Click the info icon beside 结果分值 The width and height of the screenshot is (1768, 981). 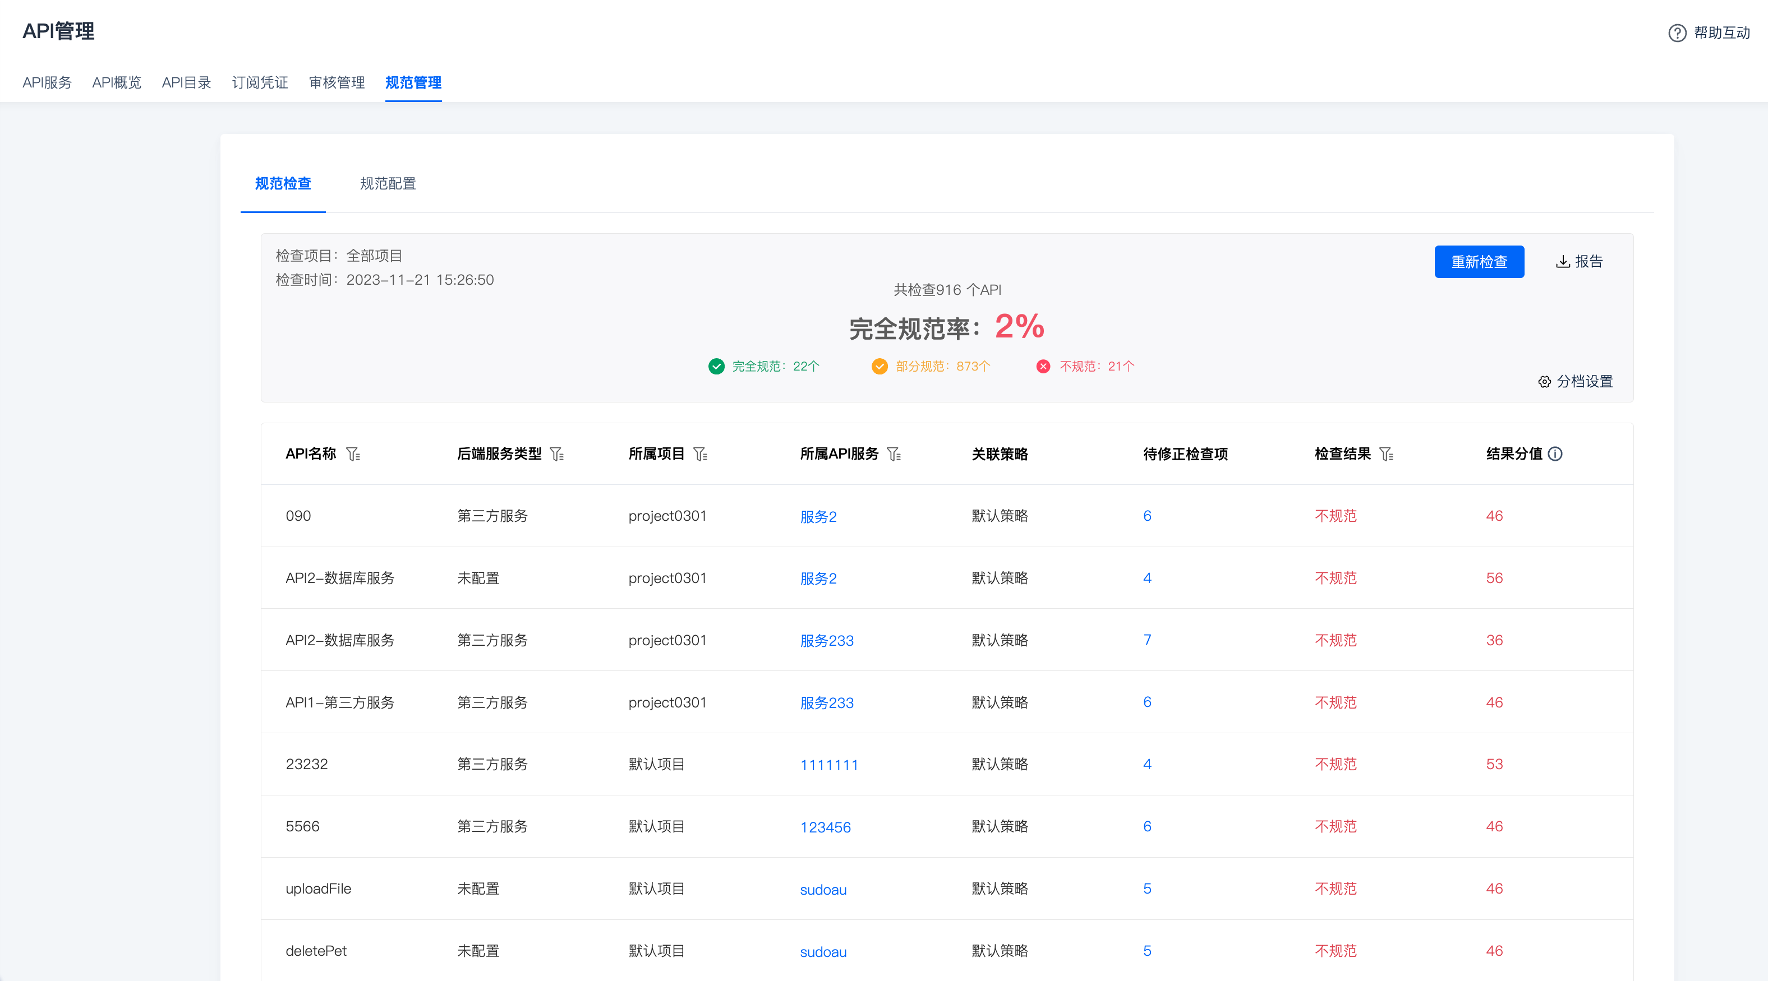coord(1556,454)
